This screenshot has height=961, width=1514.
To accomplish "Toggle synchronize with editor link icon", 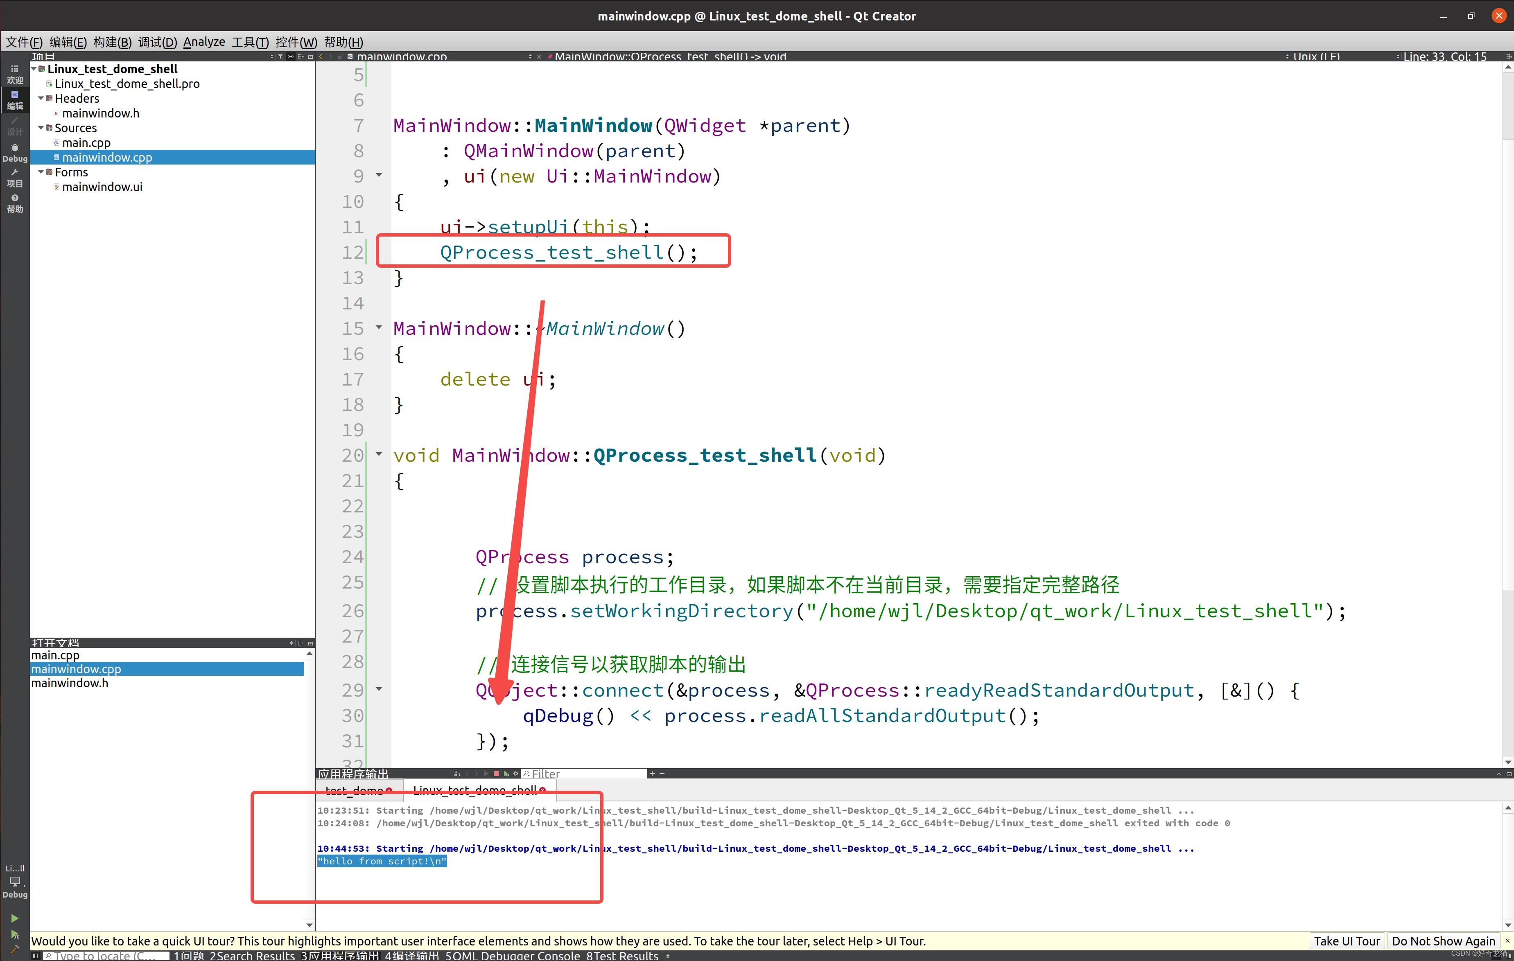I will 291,56.
